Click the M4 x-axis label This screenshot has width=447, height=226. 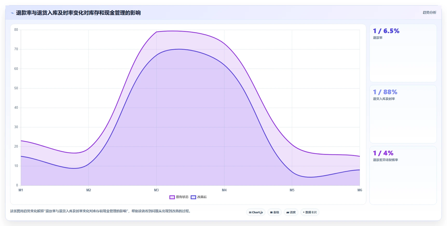click(x=224, y=190)
